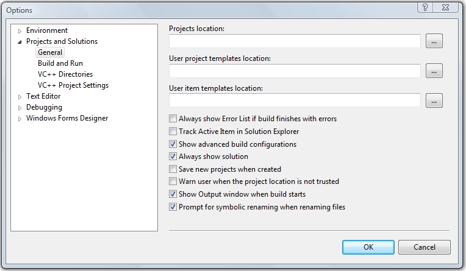Uncheck Show advanced build configurations
Screen dimensions: 466x271
tap(173, 144)
